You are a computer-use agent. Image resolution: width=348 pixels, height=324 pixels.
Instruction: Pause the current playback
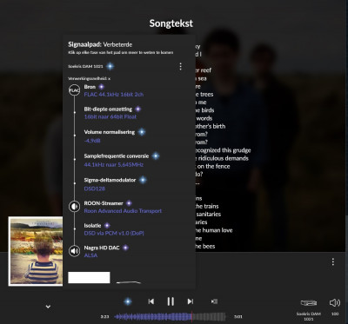[171, 301]
